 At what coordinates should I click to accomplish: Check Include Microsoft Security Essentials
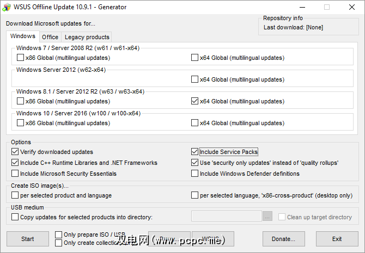(x=15, y=174)
